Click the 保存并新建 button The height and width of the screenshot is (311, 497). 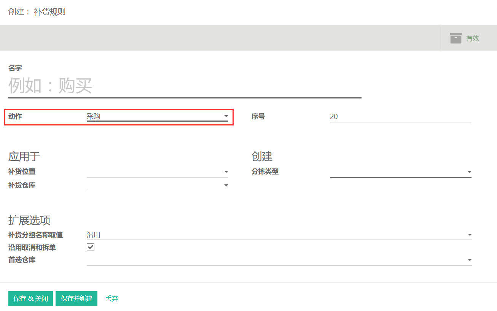pyautogui.click(x=76, y=298)
